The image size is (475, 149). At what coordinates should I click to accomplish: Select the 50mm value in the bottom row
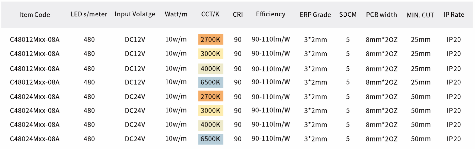(421, 139)
